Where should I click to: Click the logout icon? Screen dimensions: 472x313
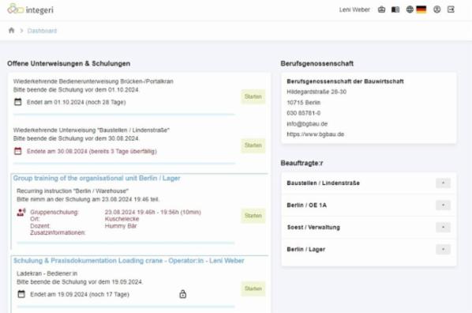tap(451, 9)
